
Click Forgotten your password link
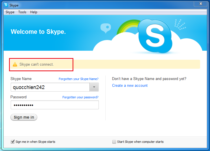[x=80, y=97]
